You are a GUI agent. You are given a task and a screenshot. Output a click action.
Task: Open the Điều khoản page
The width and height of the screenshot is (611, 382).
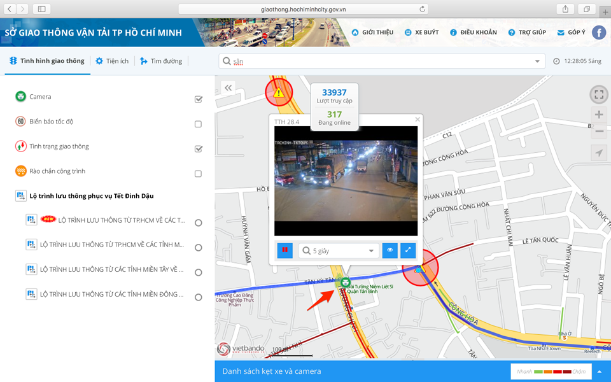474,32
